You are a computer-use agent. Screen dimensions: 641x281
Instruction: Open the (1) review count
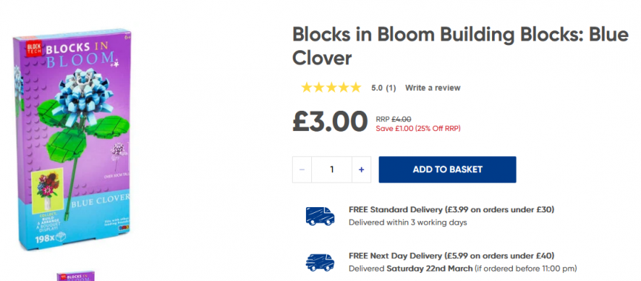pos(391,88)
